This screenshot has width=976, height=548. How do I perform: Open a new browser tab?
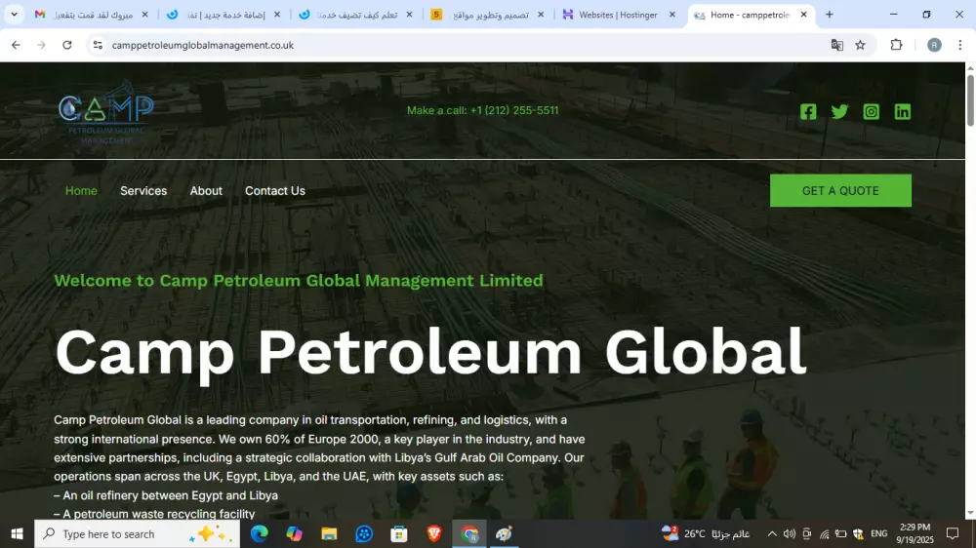(829, 15)
